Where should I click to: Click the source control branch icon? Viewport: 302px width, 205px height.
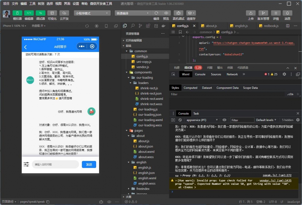tap(140, 26)
